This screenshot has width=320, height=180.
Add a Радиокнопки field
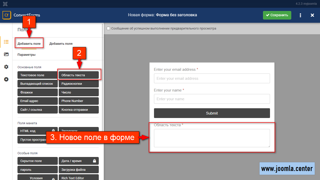79,84
